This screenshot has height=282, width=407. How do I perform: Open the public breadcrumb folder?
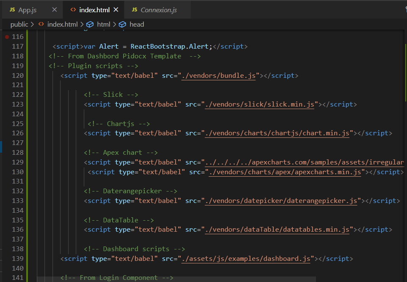pyautogui.click(x=19, y=25)
